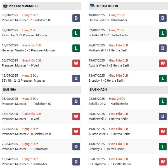The width and height of the screenshot is (168, 168).
Task: Open the Preussen Munster 1 - 1 Darmstadt result
Action: (x=25, y=149)
